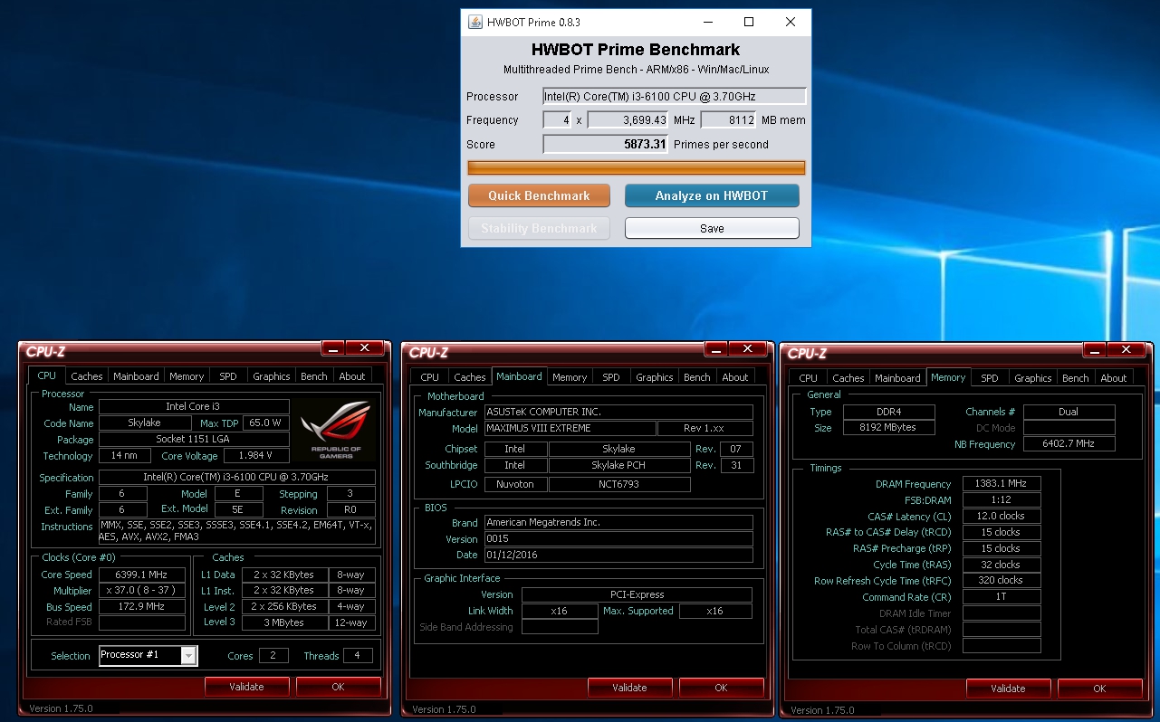Close the HWBOT Prime window
This screenshot has width=1160, height=722.
[791, 23]
